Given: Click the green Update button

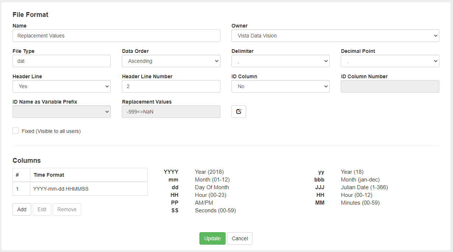Looking at the screenshot, I should coord(212,238).
